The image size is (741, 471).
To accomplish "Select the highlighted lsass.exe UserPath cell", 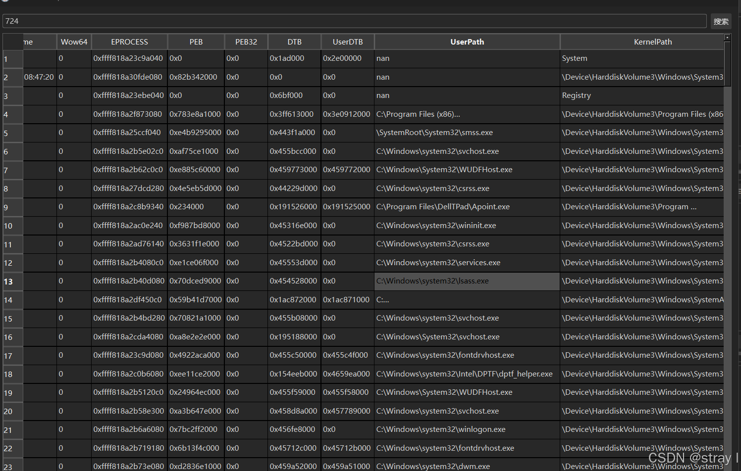I will pyautogui.click(x=467, y=281).
